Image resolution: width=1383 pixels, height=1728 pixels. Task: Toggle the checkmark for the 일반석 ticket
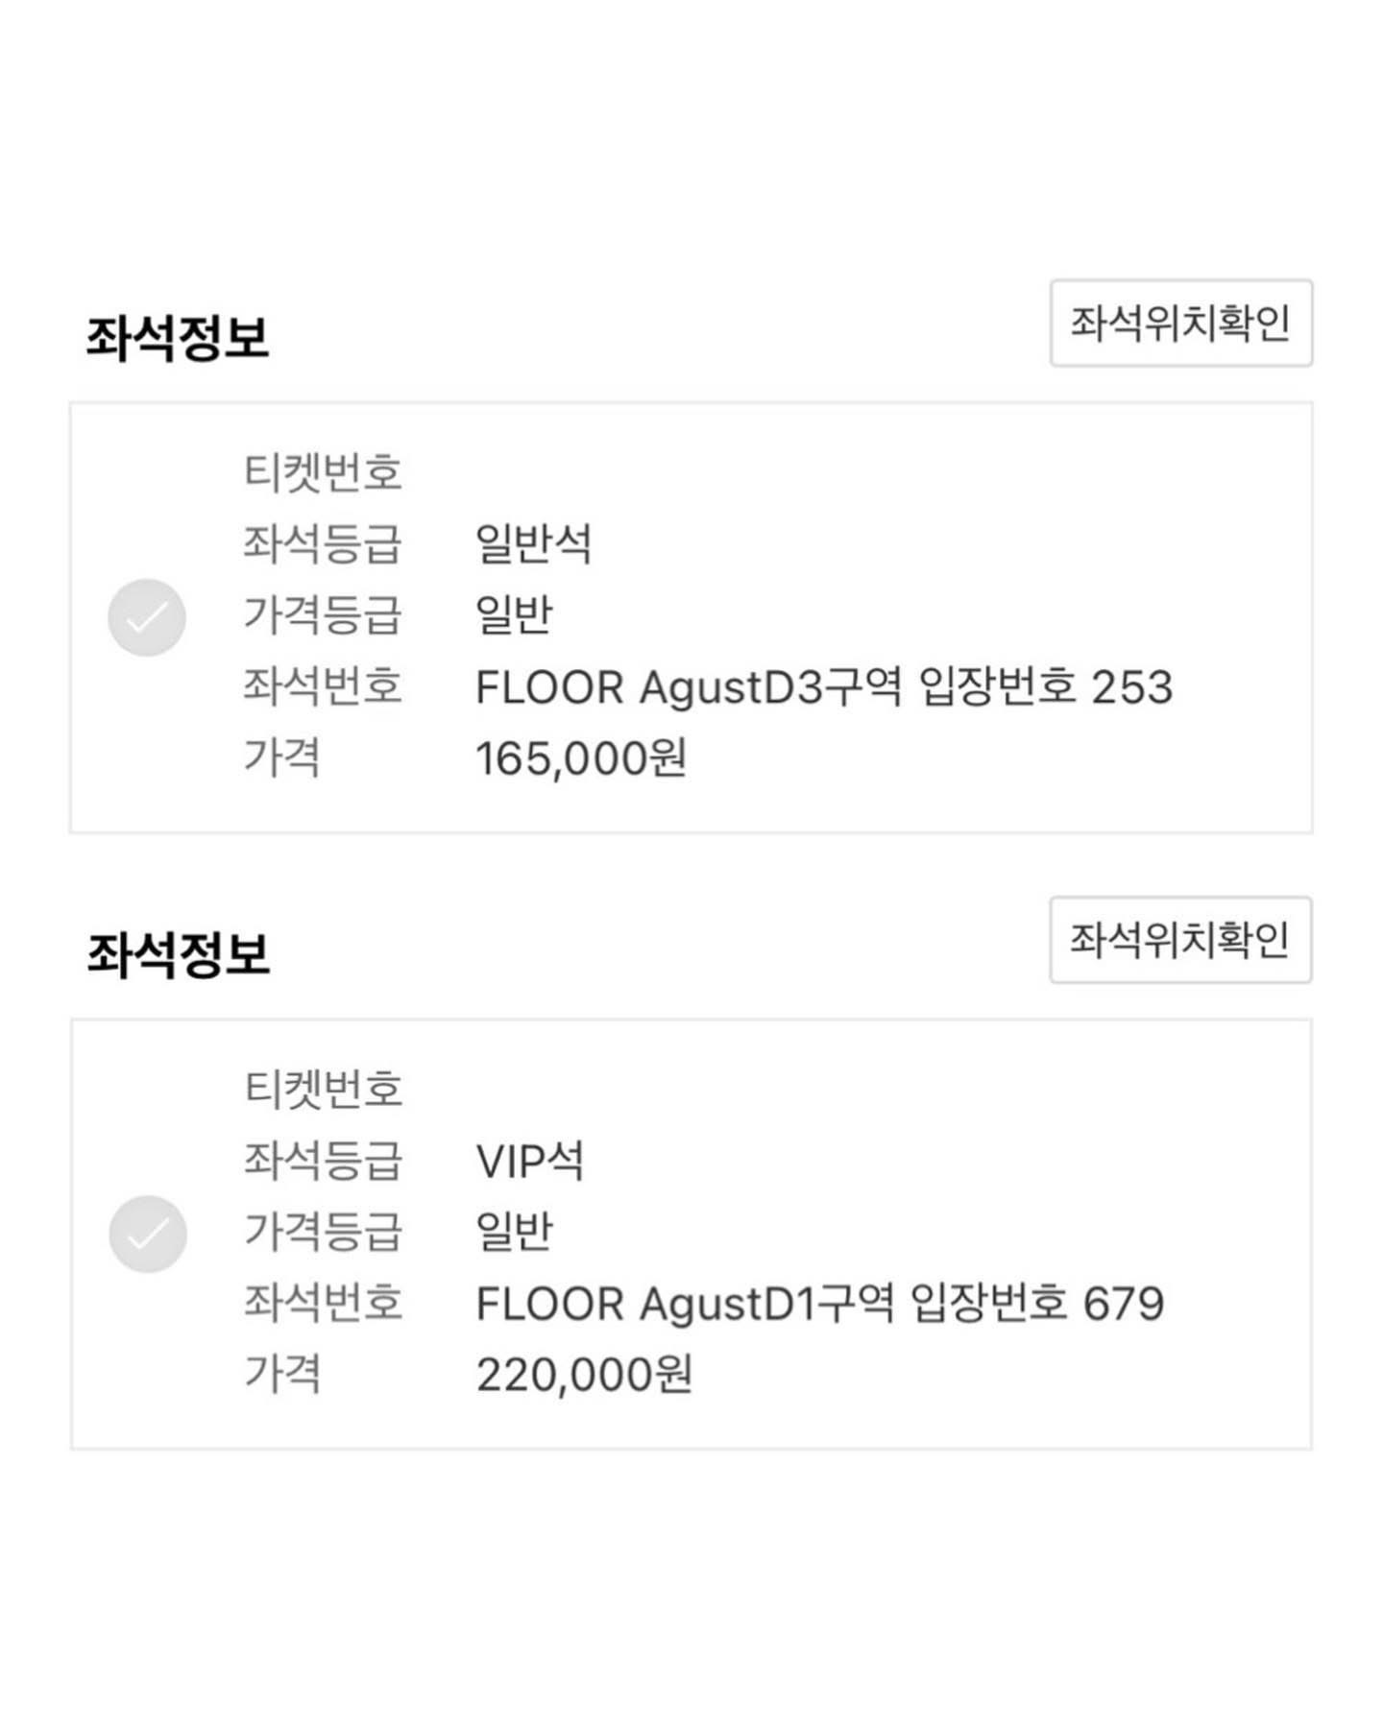tap(147, 617)
